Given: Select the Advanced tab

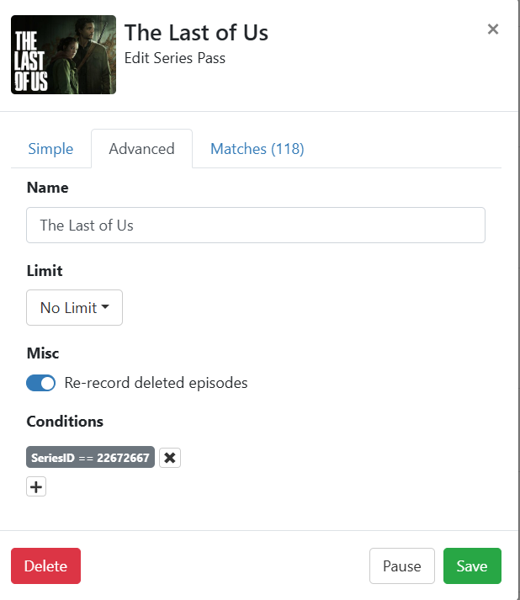Looking at the screenshot, I should (141, 149).
